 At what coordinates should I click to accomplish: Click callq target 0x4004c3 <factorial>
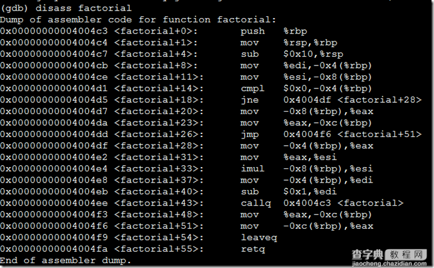(343, 203)
